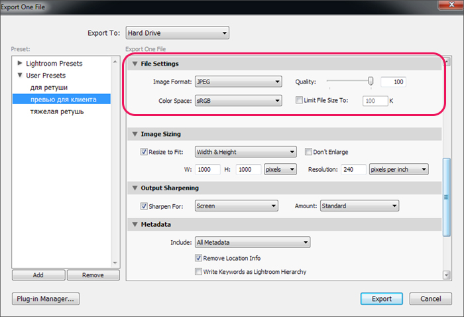Collapse the Image Sizing section
The height and width of the screenshot is (317, 464).
click(x=135, y=134)
